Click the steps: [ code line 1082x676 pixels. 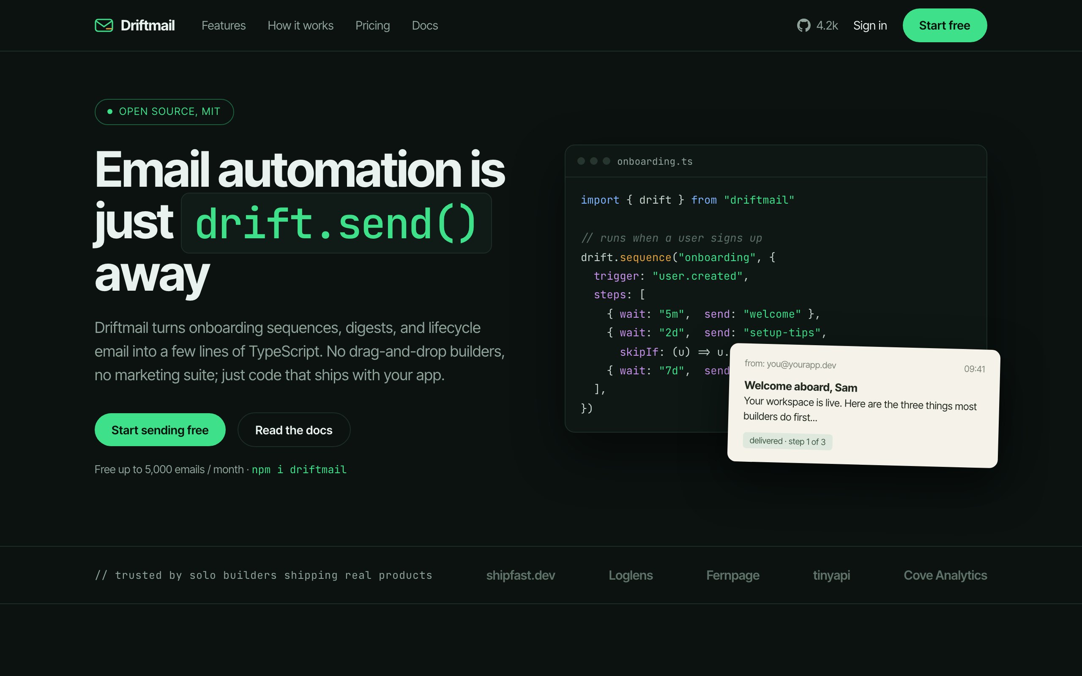coord(619,294)
